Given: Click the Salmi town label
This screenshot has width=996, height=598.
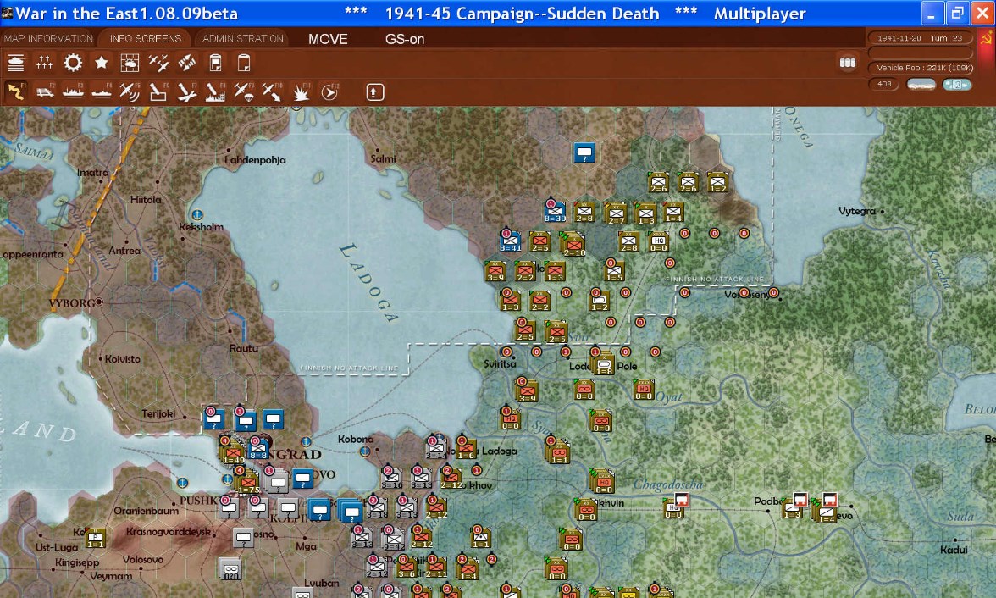Looking at the screenshot, I should 383,158.
